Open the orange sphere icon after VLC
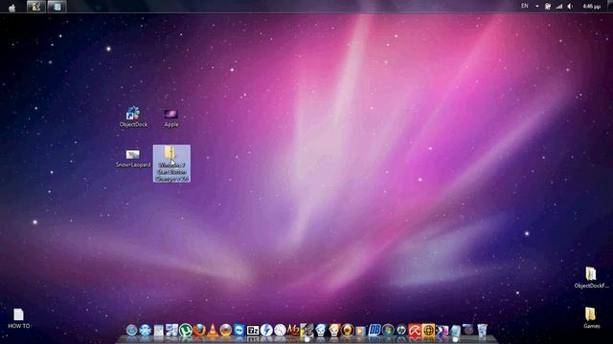 [x=226, y=330]
